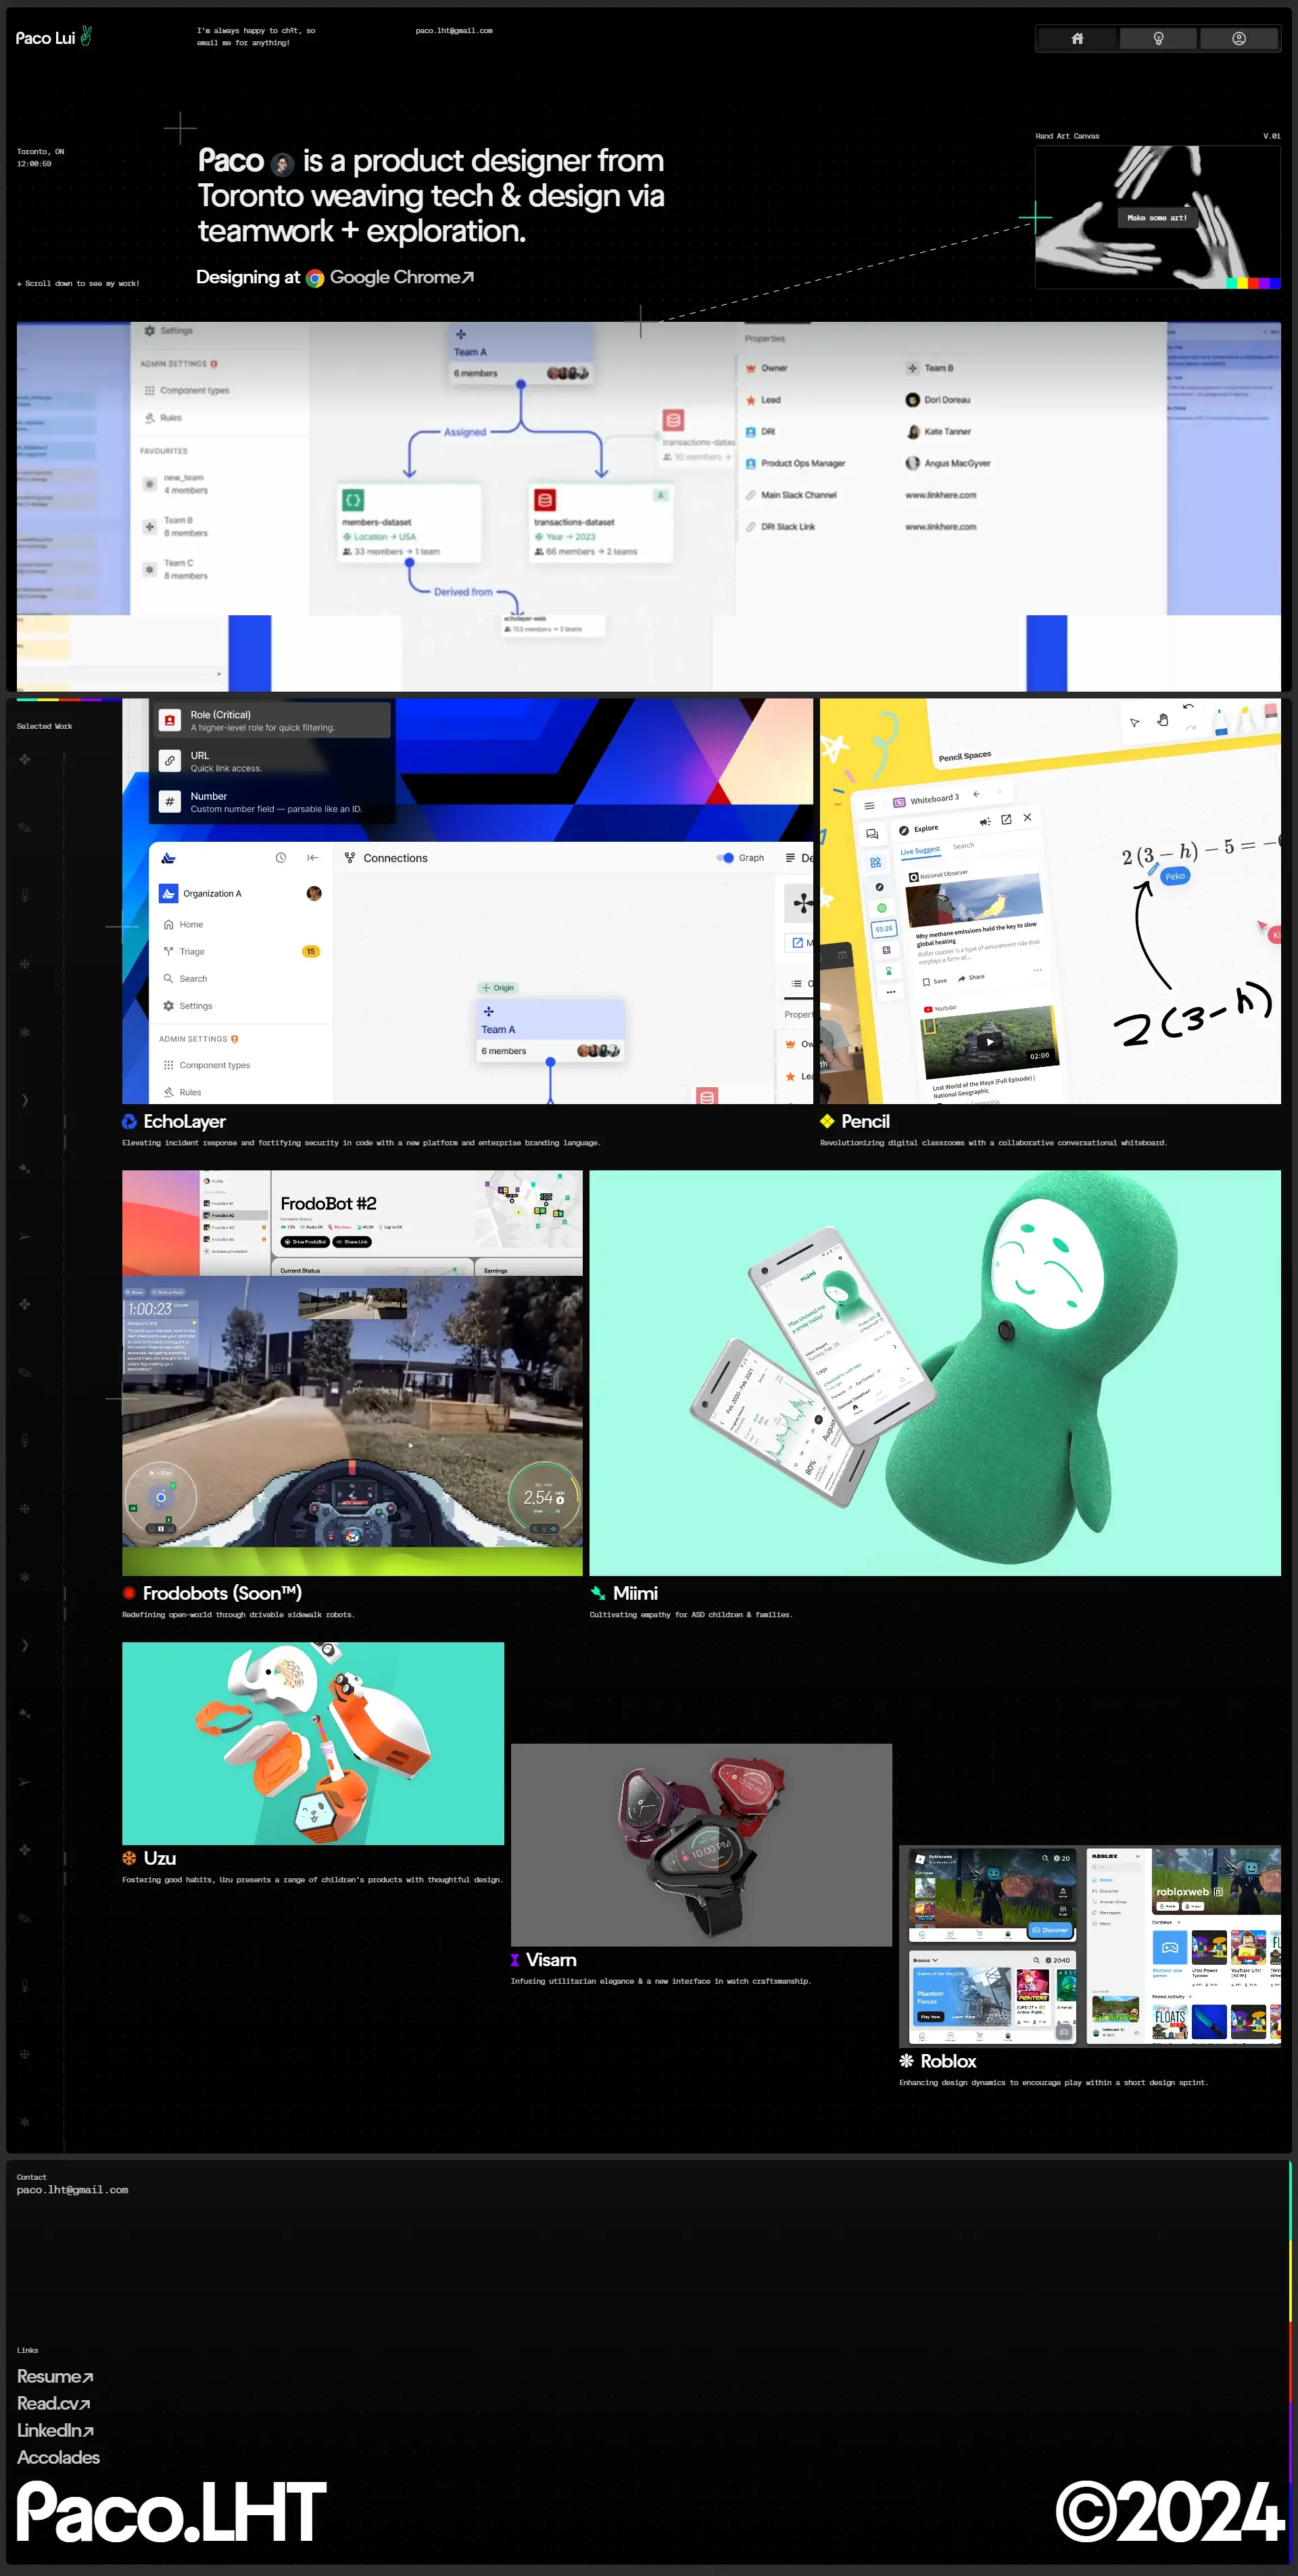Open the Miimi green character thumbnail
The height and width of the screenshot is (2576, 1298).
tap(934, 1373)
